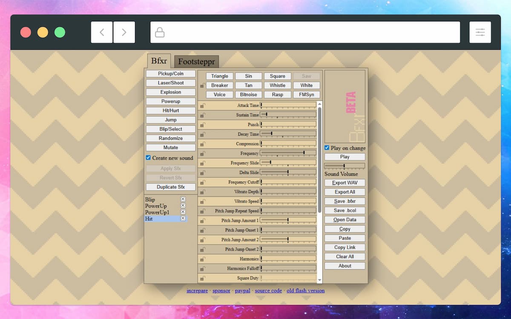Delete the Hit sound with its X
Image resolution: width=511 pixels, height=319 pixels.
(x=183, y=218)
